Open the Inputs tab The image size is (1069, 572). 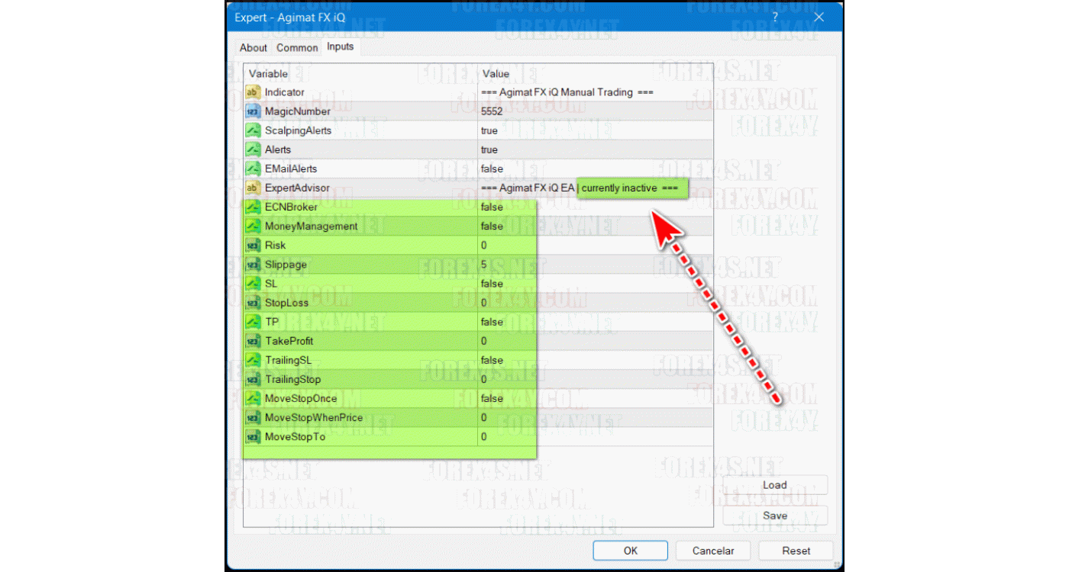(340, 47)
